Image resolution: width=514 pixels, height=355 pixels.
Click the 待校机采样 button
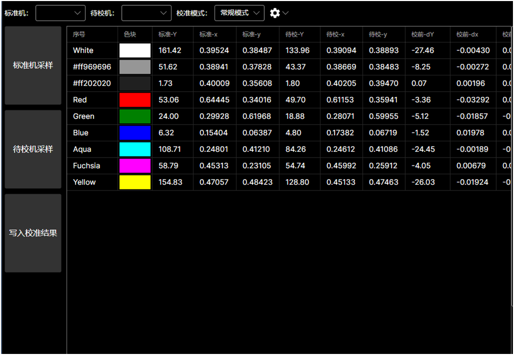[33, 149]
